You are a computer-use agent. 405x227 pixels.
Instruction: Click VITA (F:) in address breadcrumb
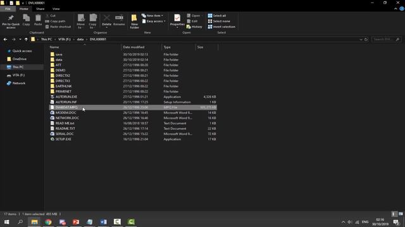point(65,39)
